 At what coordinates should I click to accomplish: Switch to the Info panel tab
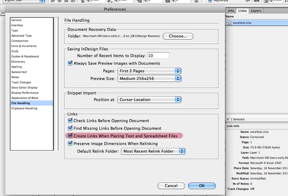click(231, 11)
